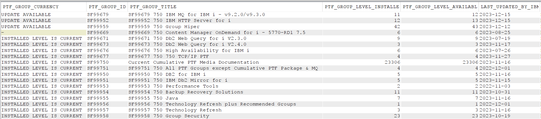Click the LAST_UPDATED_BY_IBM column header
The width and height of the screenshot is (541, 119).
[509, 7]
